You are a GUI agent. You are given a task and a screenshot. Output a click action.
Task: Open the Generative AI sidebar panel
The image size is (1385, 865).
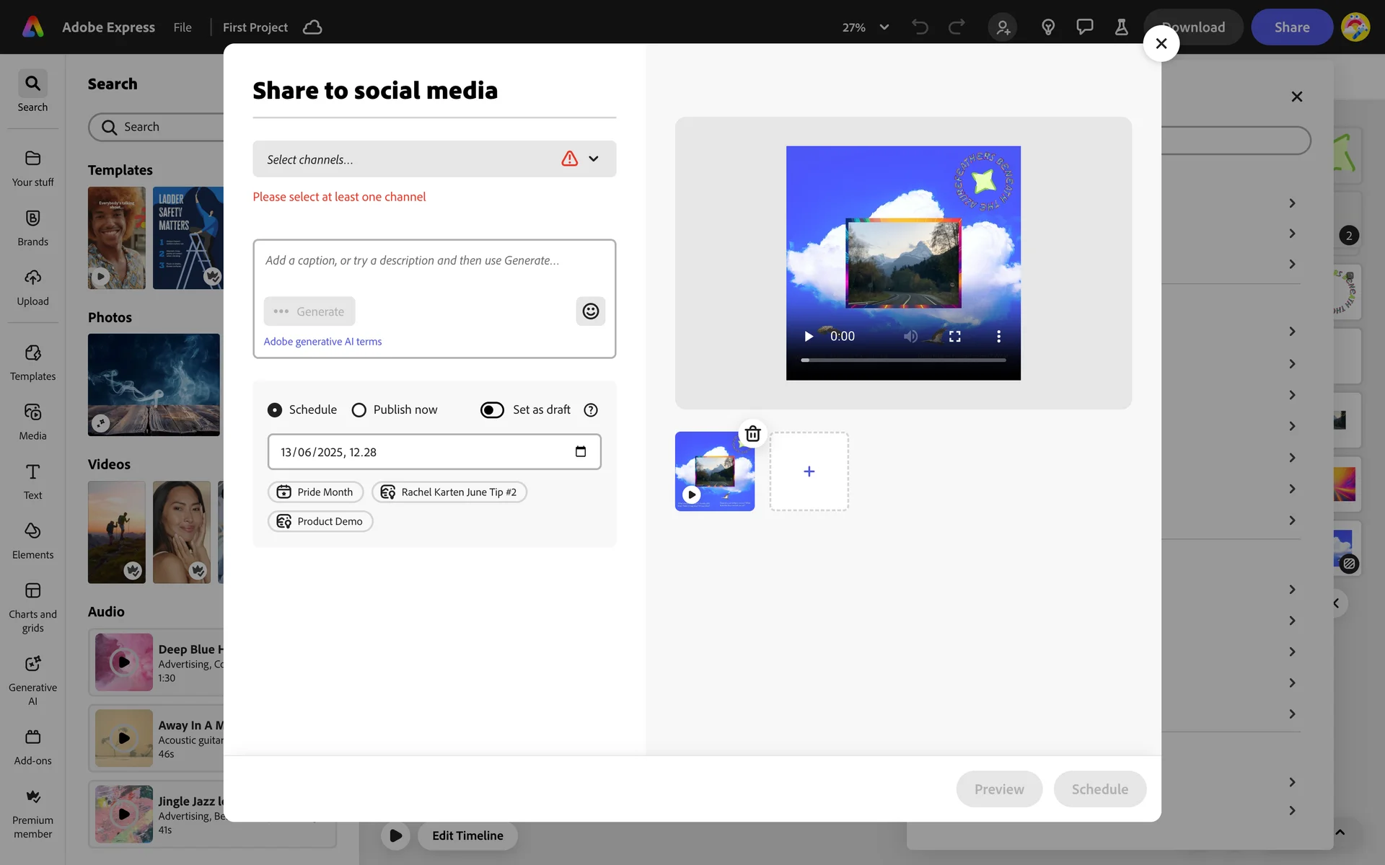32,680
